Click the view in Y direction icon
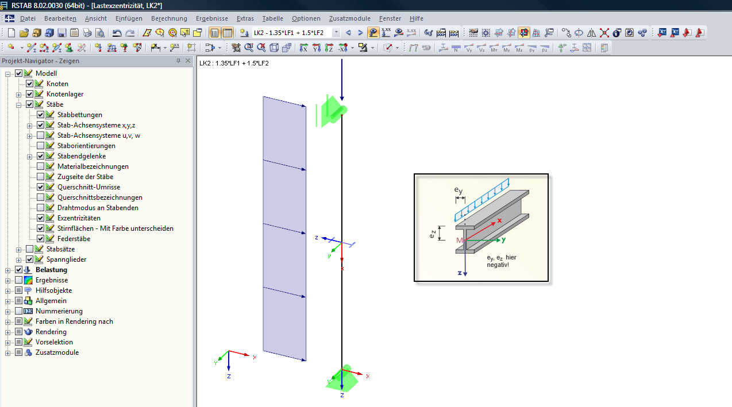 point(316,48)
